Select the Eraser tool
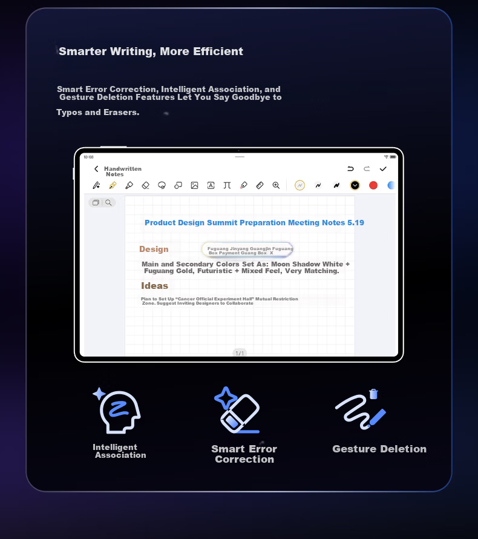 click(x=146, y=185)
